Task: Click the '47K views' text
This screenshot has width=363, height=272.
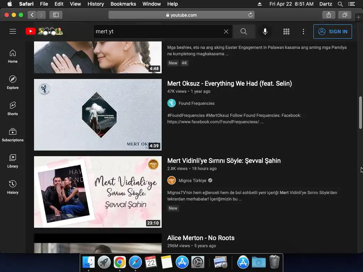Action: (177, 91)
